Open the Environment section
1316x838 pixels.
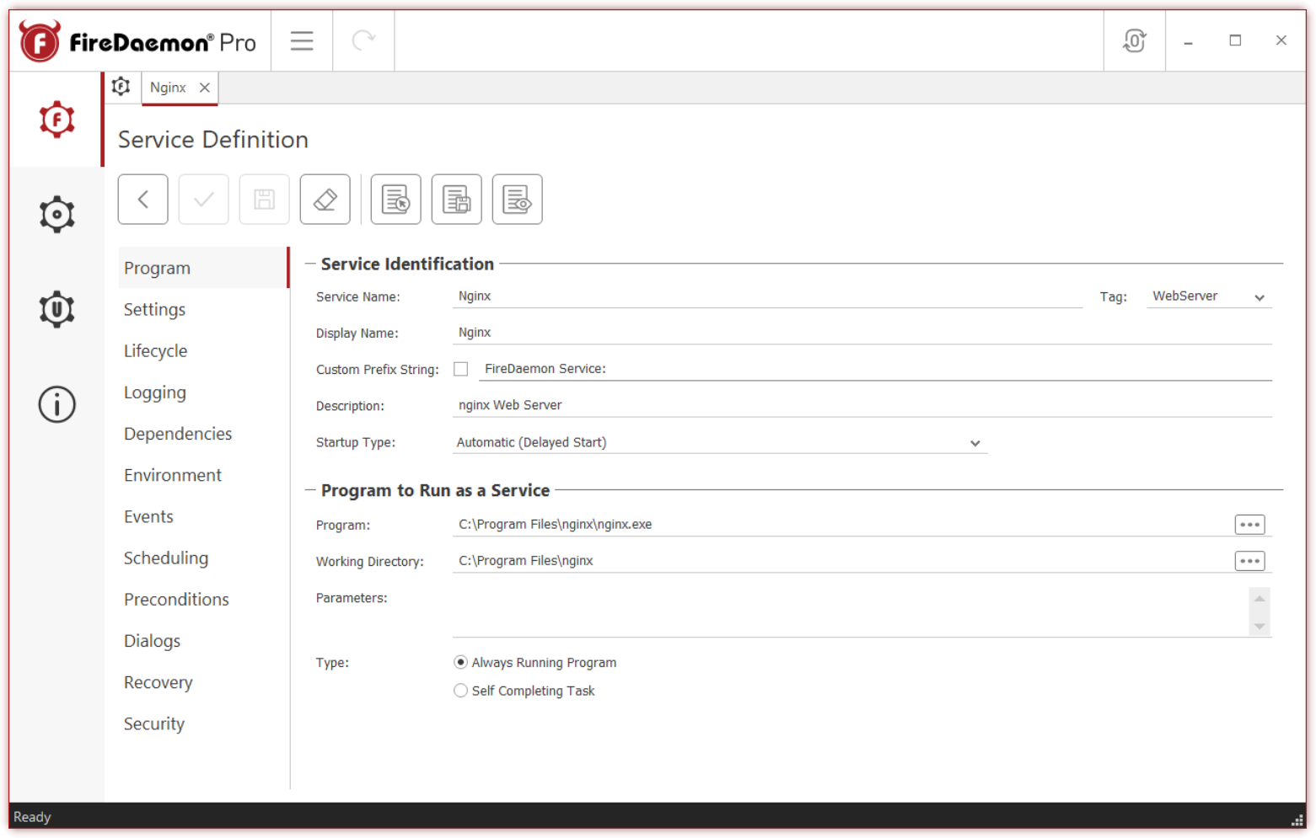(202, 475)
